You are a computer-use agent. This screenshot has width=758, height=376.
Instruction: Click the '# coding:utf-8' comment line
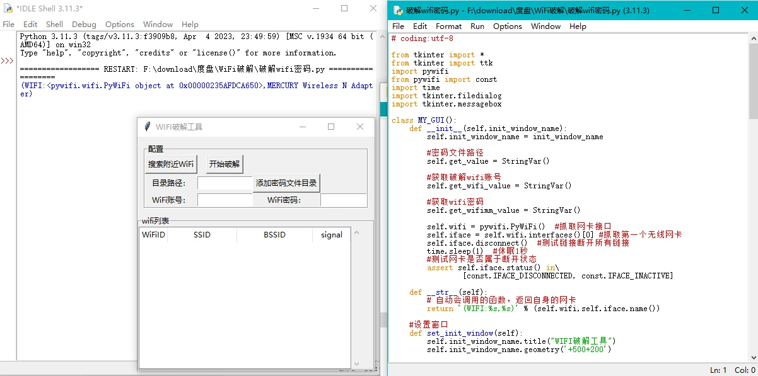click(422, 38)
